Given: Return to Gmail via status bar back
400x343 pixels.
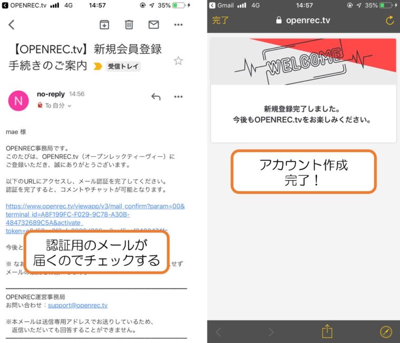Looking at the screenshot, I should pyautogui.click(x=221, y=5).
